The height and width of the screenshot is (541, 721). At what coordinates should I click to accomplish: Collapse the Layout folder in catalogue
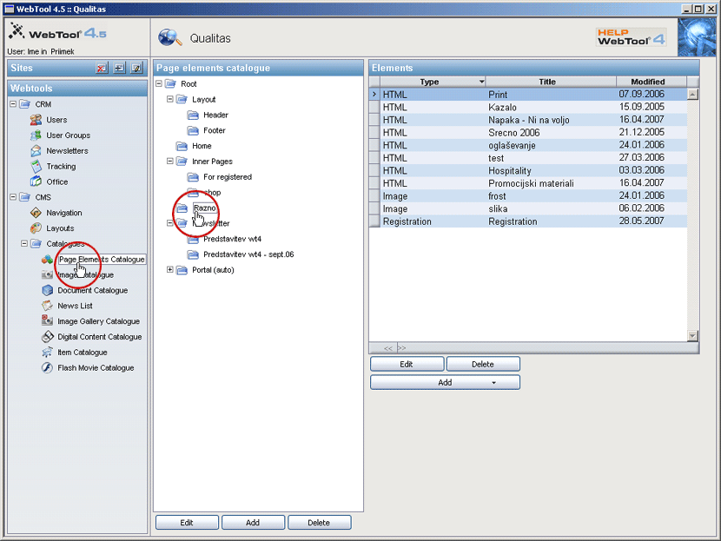click(x=170, y=100)
